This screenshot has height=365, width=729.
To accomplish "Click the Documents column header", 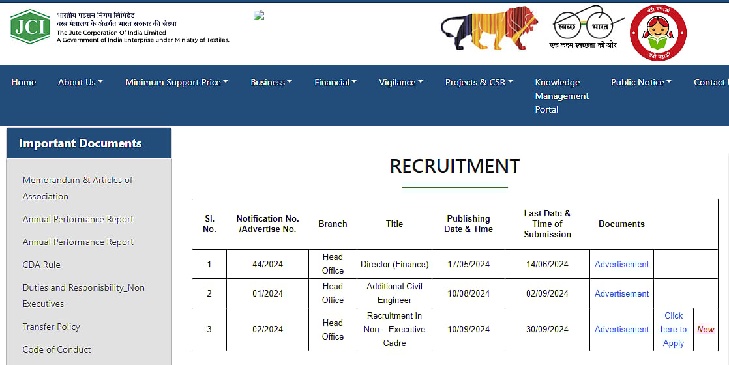I will pos(621,224).
